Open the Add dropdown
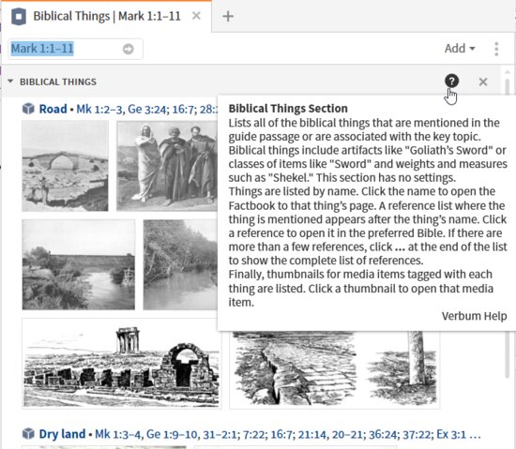The height and width of the screenshot is (449, 516). click(460, 49)
